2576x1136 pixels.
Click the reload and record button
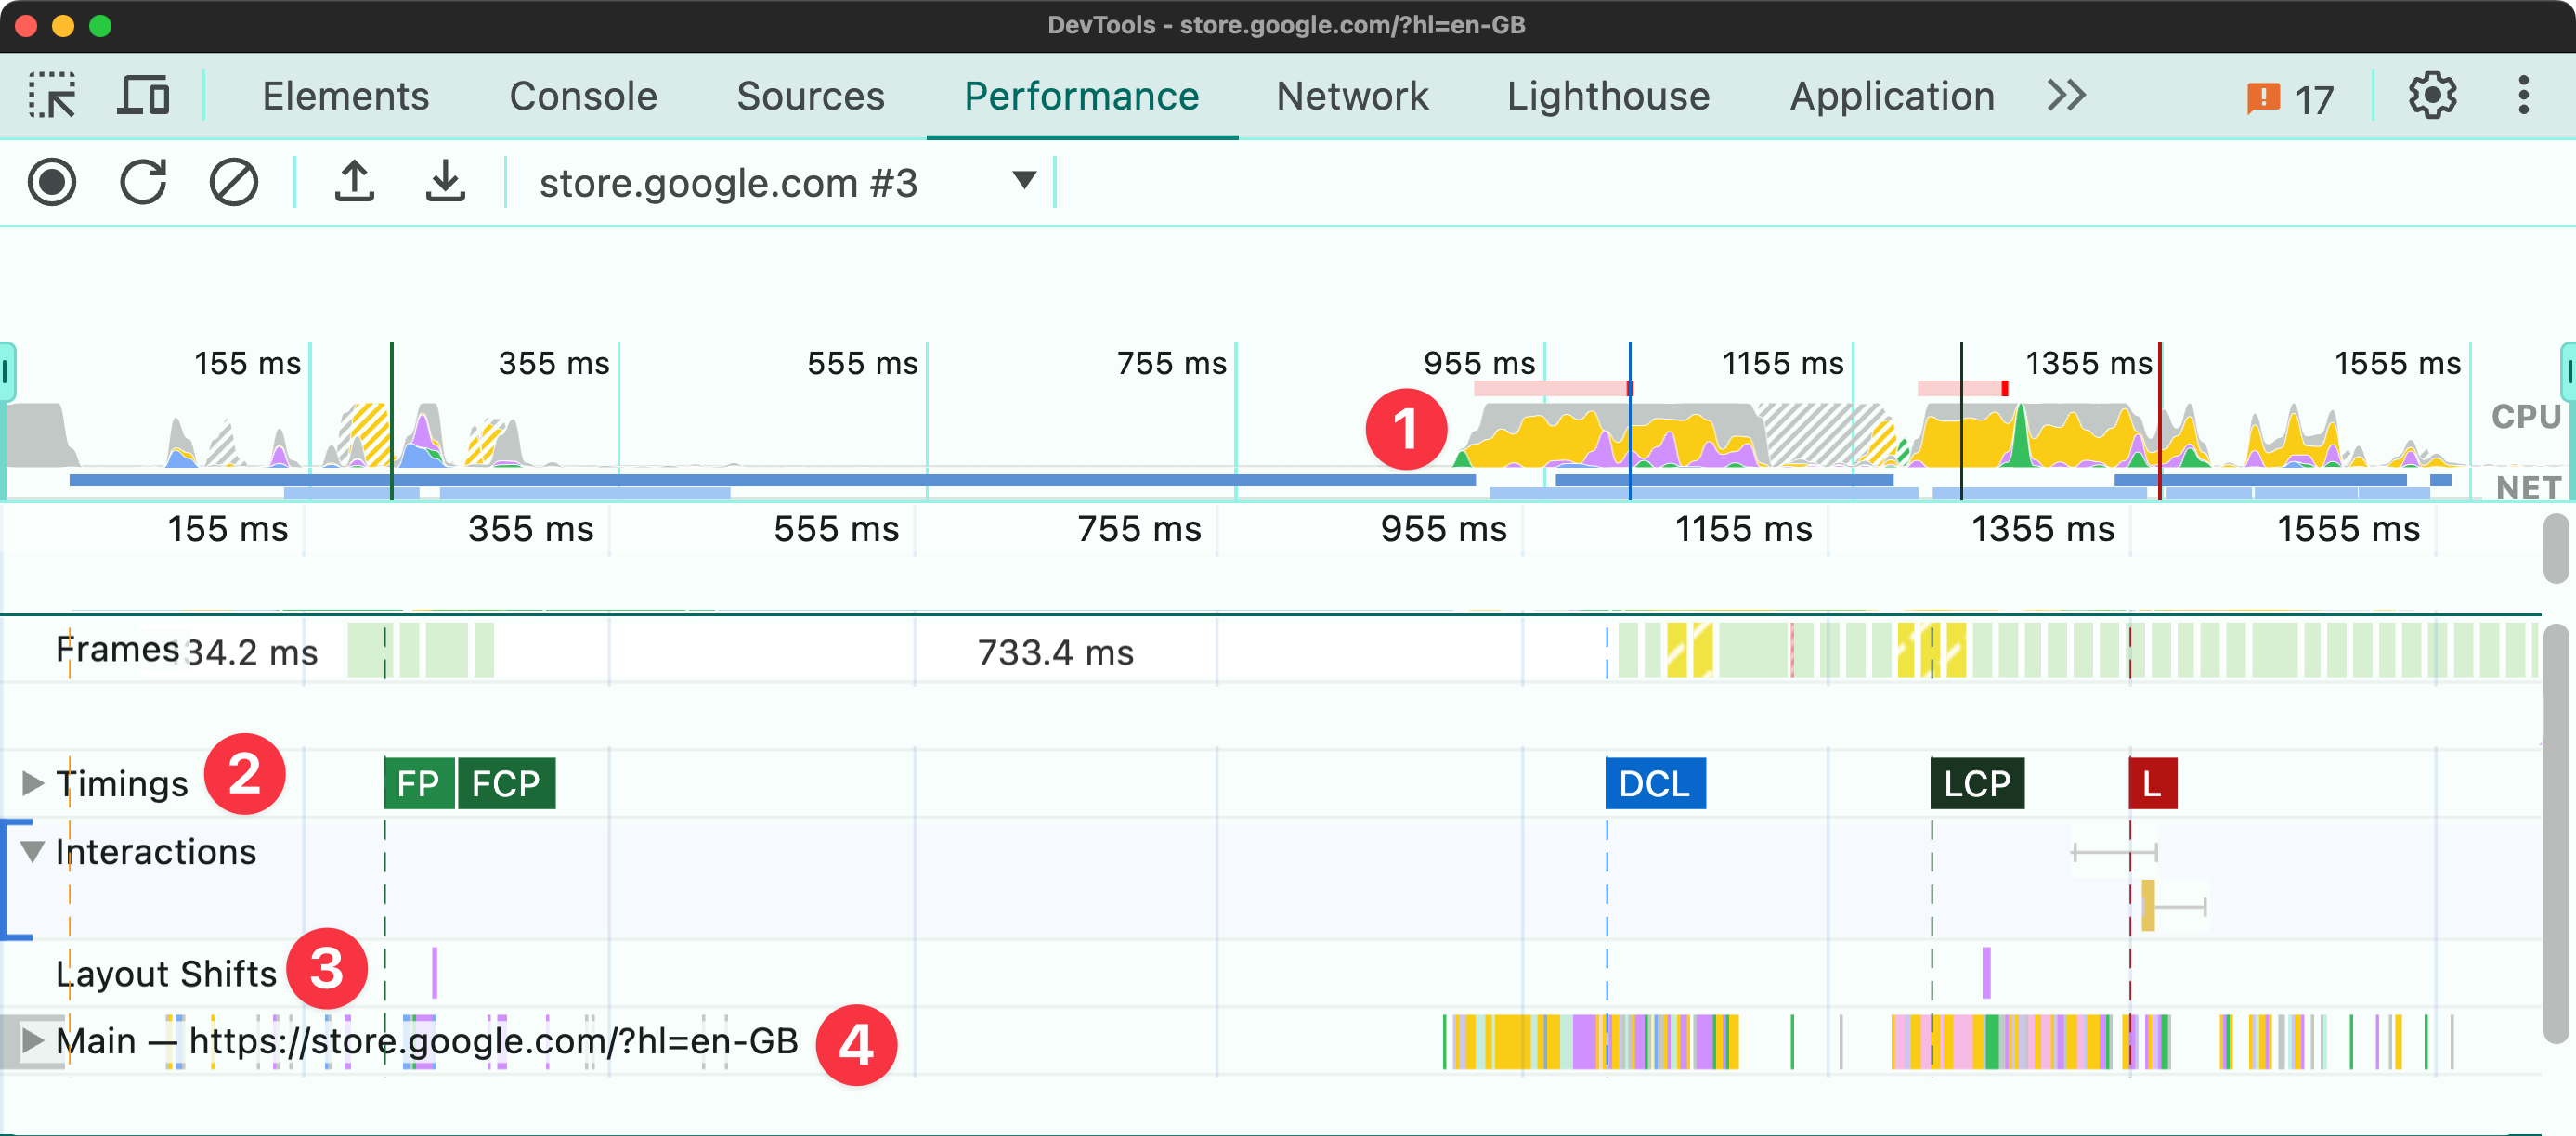145,181
